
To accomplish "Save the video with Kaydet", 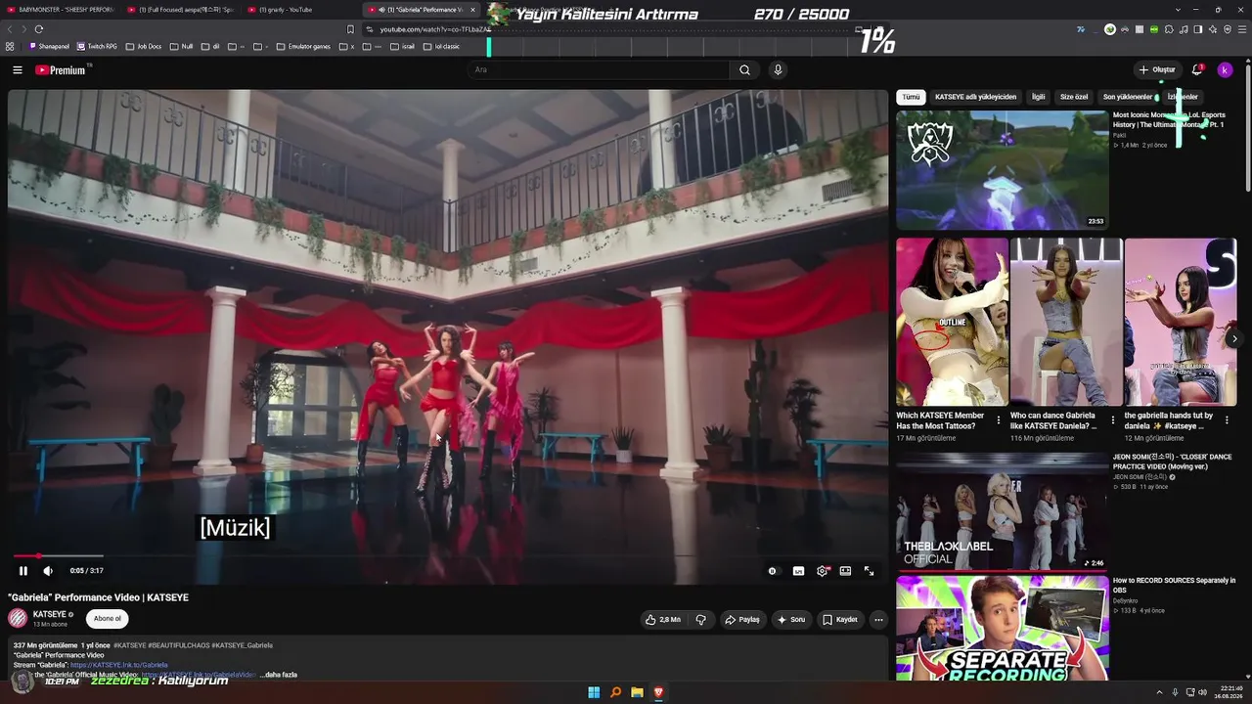I will click(840, 619).
